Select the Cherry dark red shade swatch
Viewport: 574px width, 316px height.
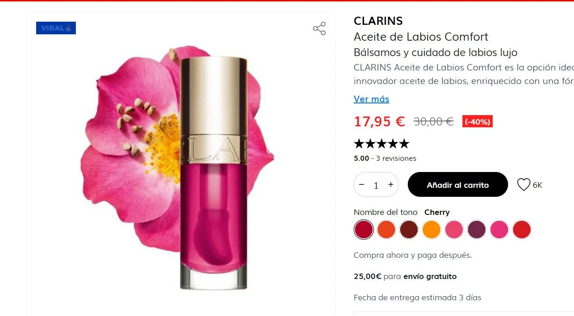[x=364, y=230]
